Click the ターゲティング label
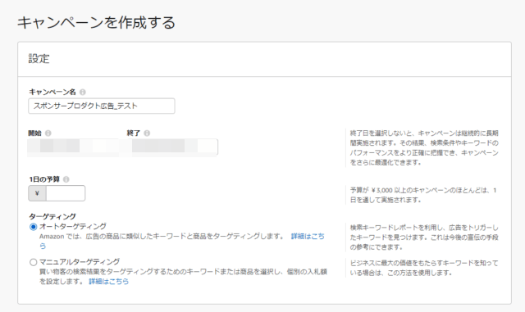Screen dimensions: 525x312 pos(52,216)
